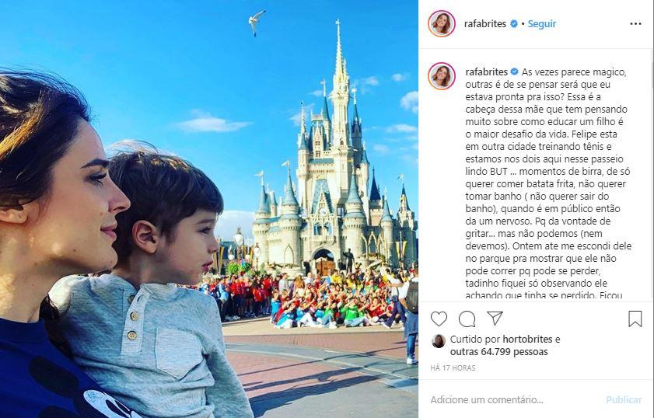Click the rafabrites profile picture in header
654x418 pixels.
click(442, 24)
